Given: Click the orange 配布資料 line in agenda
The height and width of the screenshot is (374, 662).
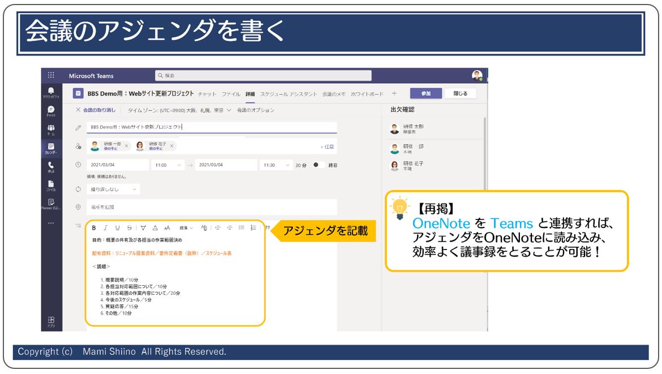Looking at the screenshot, I should 162,253.
